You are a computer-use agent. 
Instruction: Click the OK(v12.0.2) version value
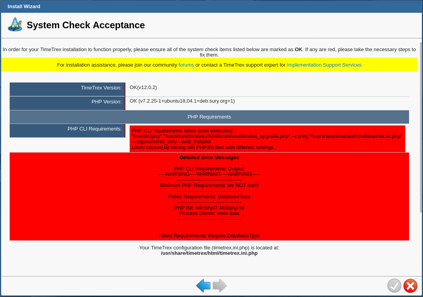[x=143, y=88]
